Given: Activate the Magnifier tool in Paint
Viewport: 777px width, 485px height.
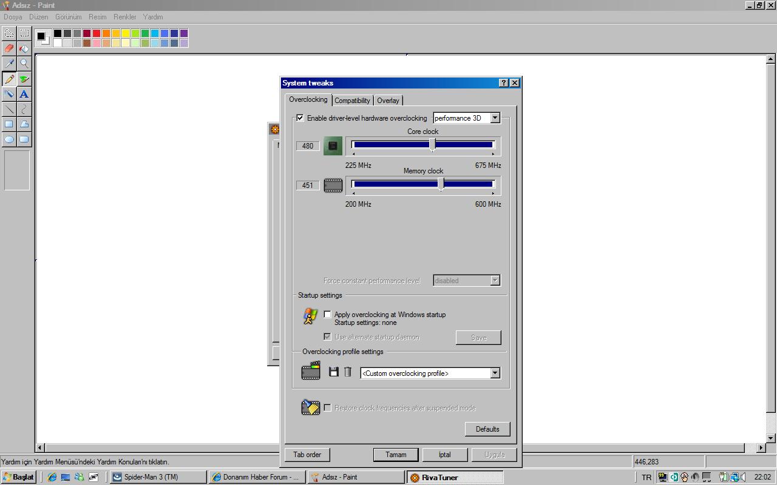Looking at the screenshot, I should 24,64.
